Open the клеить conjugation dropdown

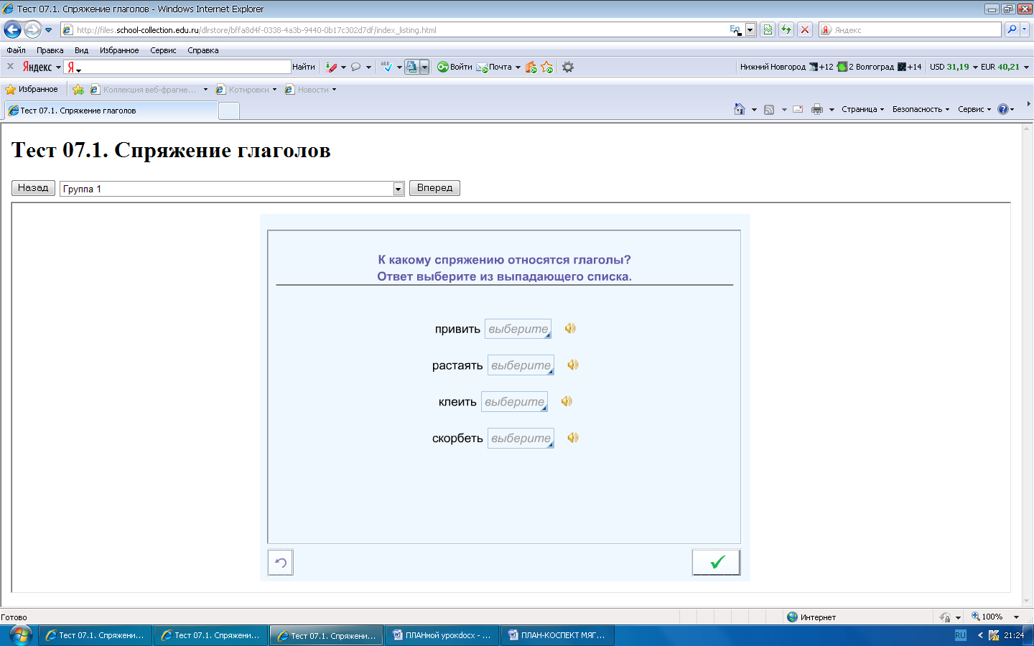[514, 402]
